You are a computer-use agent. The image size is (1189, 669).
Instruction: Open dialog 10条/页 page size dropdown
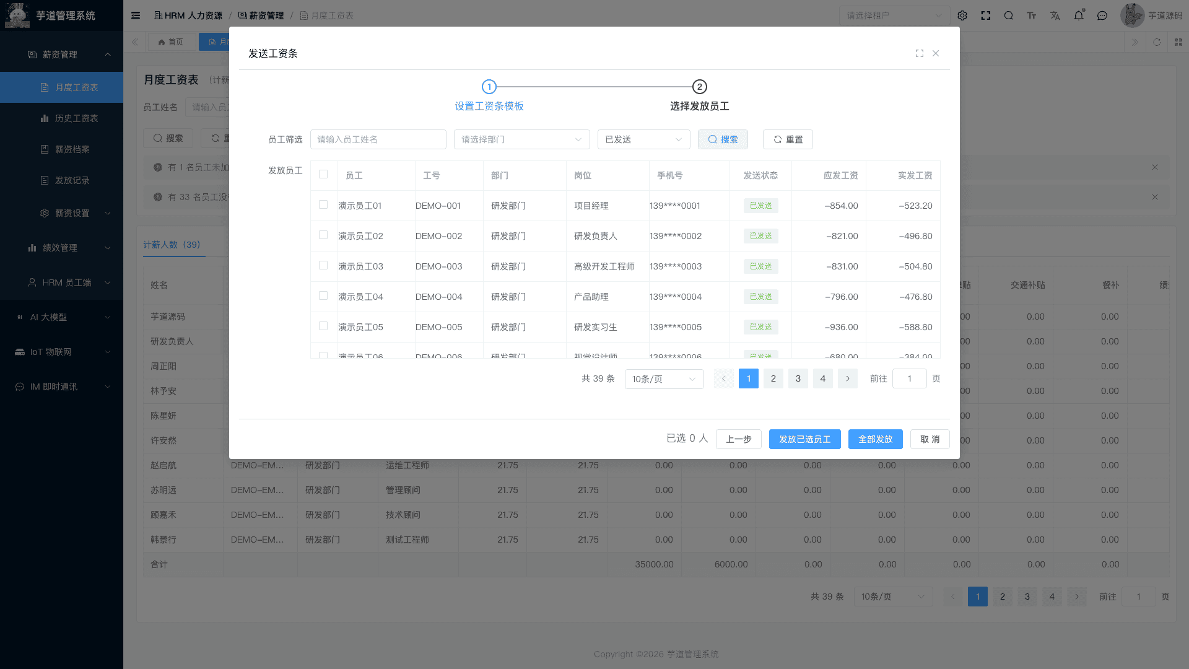664,379
